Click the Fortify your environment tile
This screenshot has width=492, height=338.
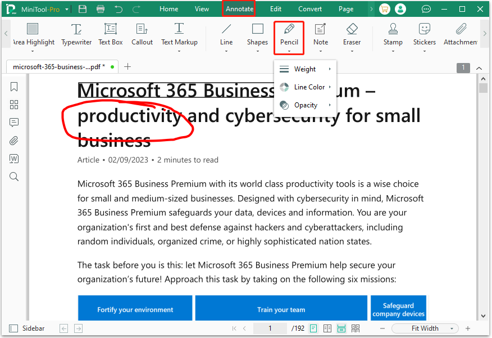coord(135,308)
